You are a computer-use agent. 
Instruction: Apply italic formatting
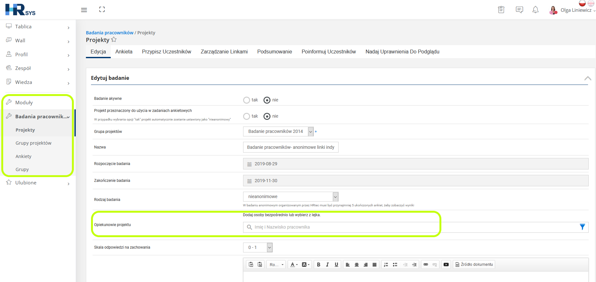(x=327, y=265)
